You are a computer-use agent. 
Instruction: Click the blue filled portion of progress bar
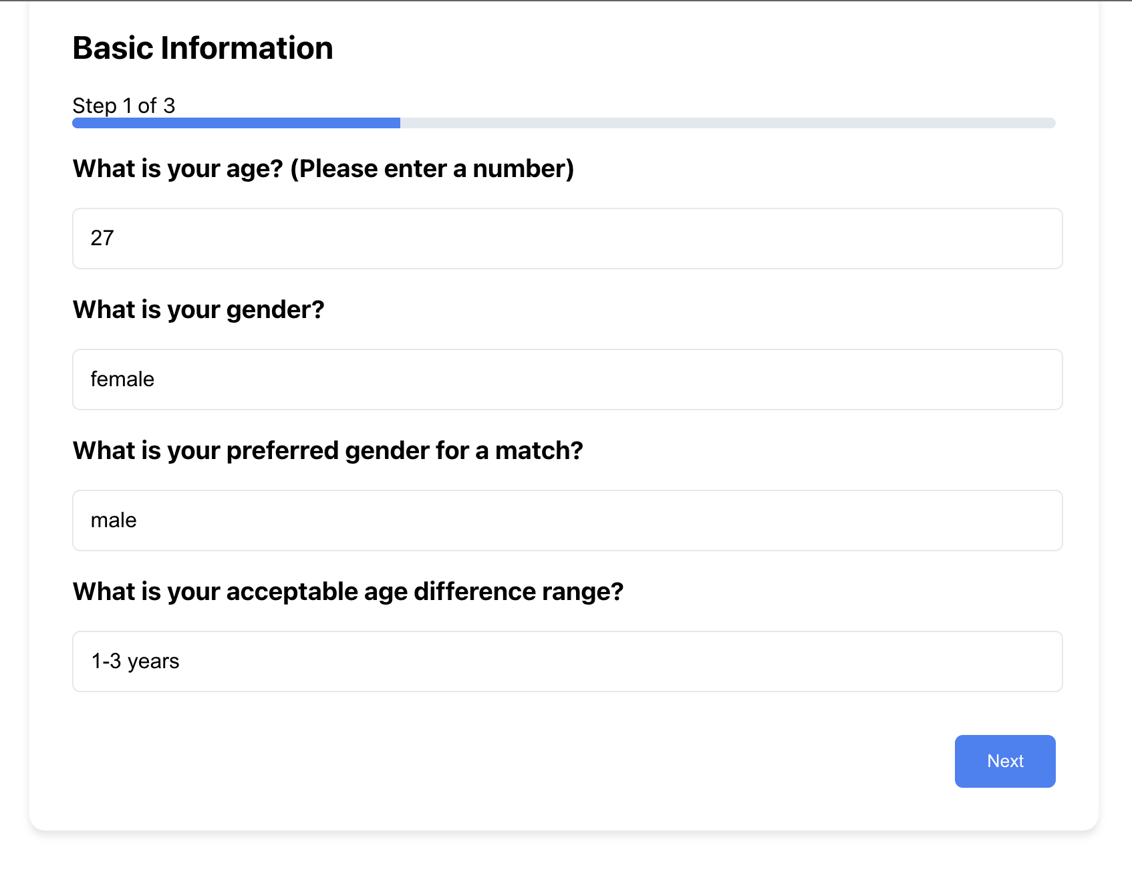coord(236,123)
